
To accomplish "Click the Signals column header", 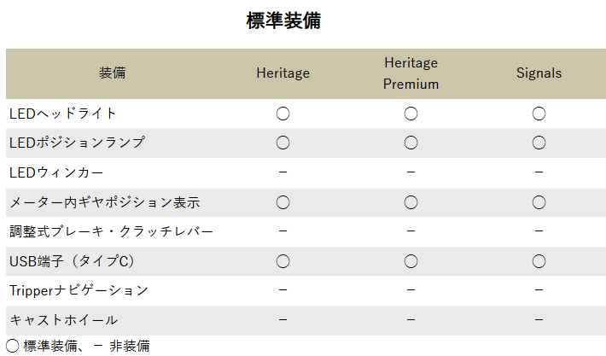I will point(539,73).
